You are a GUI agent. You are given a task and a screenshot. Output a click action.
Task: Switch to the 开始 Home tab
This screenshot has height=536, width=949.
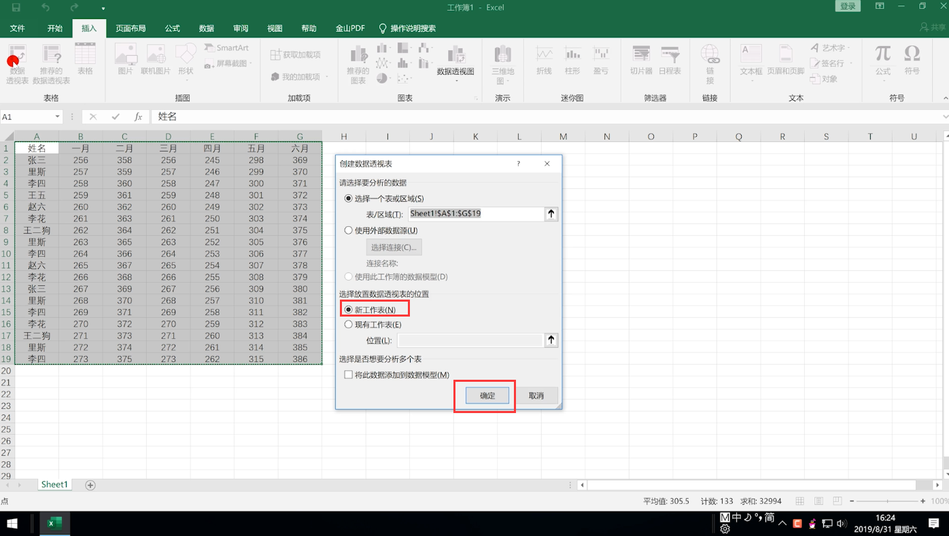coord(55,29)
